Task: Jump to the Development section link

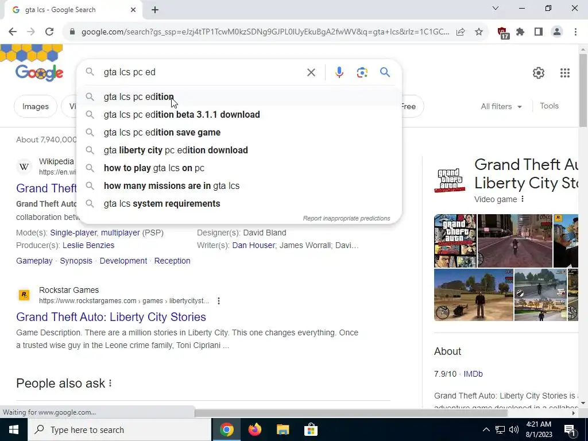Action: pyautogui.click(x=123, y=261)
